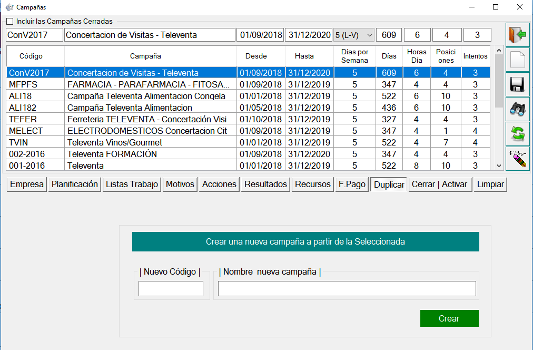This screenshot has width=533, height=350.
Task: Switch to the Planificación tab
Action: pos(75,184)
